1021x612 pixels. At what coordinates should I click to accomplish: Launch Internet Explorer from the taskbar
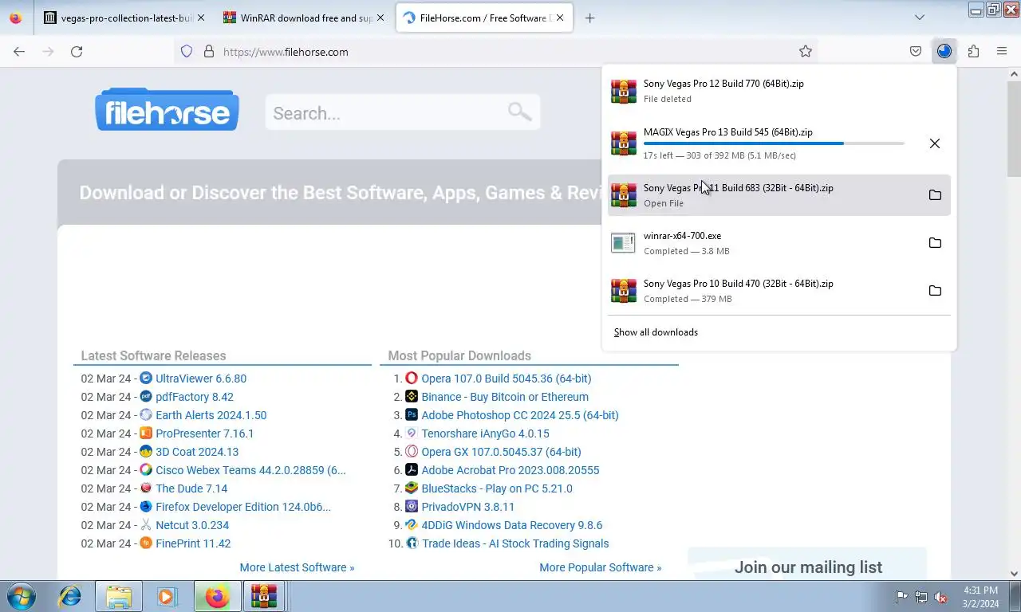(x=70, y=596)
